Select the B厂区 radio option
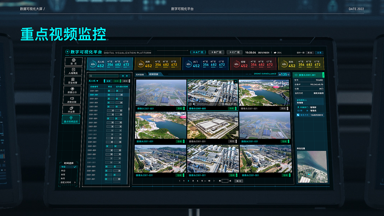Viewport: 384px width, 216px height. click(216, 52)
